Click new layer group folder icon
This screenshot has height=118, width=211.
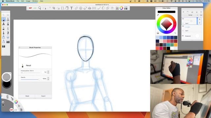pyautogui.click(x=188, y=12)
